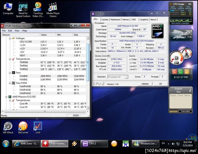Collapse the Voltages tree node
This screenshot has height=154, width=198.
(x=10, y=38)
